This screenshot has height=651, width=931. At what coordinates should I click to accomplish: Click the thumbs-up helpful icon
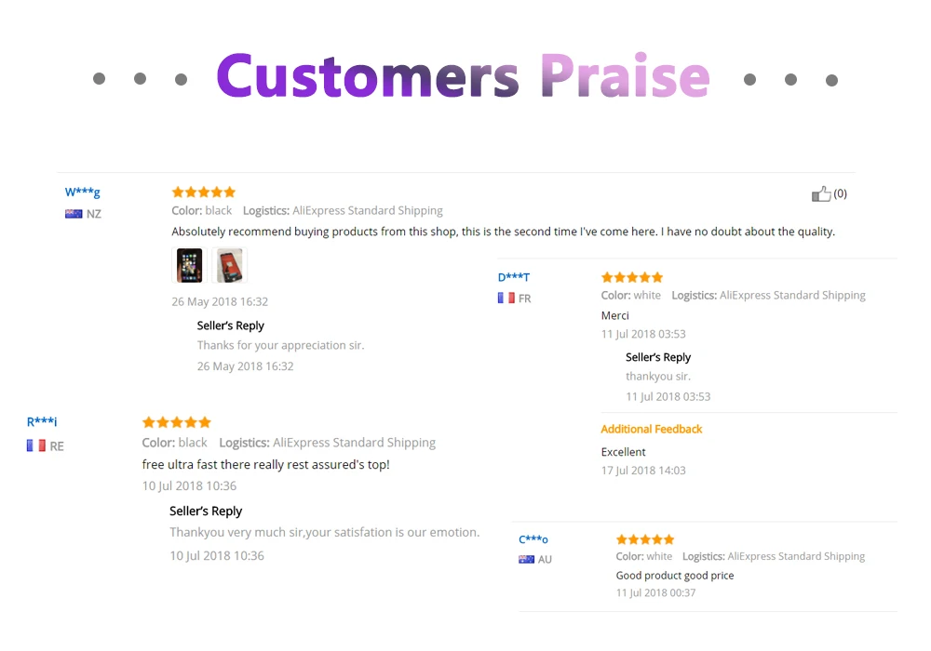[820, 193]
